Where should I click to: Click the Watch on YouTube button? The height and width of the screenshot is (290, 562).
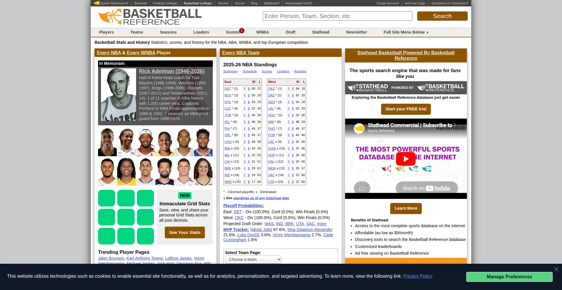tap(427, 188)
